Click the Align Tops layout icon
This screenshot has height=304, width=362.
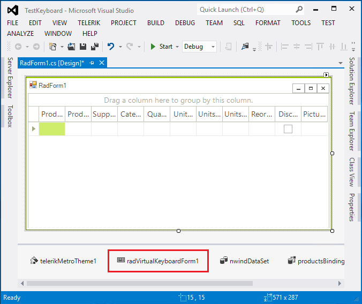pyautogui.click(x=320, y=47)
